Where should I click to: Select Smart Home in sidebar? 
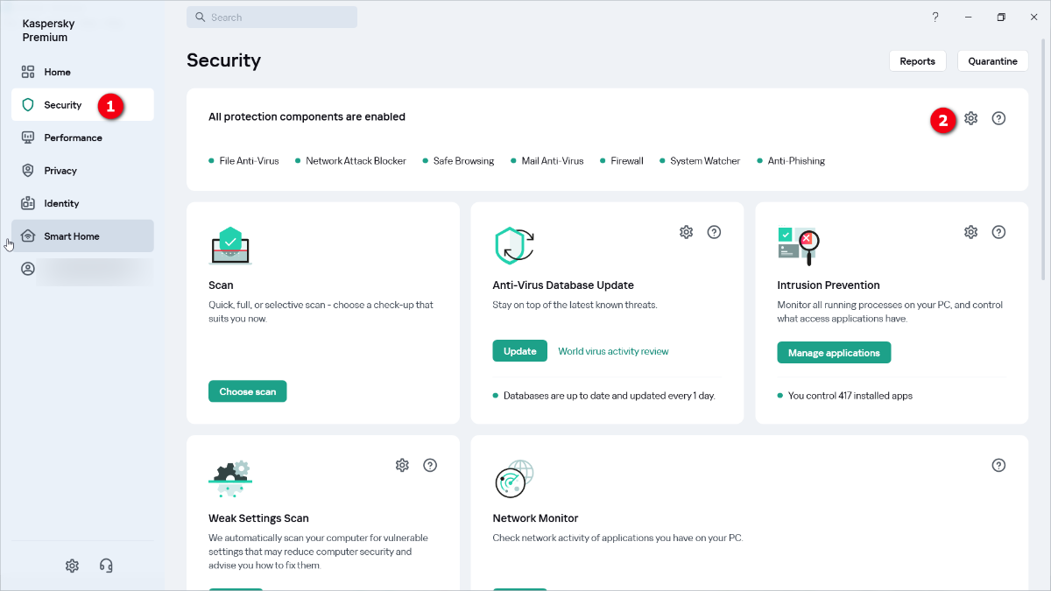pyautogui.click(x=72, y=236)
